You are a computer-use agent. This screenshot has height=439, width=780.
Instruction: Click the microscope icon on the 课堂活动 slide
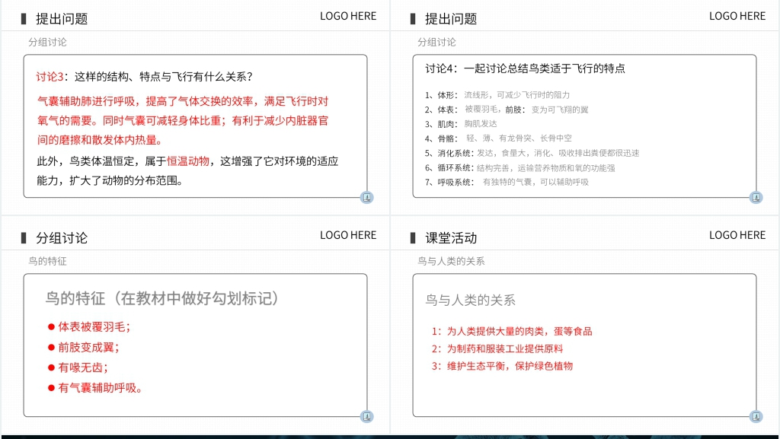coord(756,416)
